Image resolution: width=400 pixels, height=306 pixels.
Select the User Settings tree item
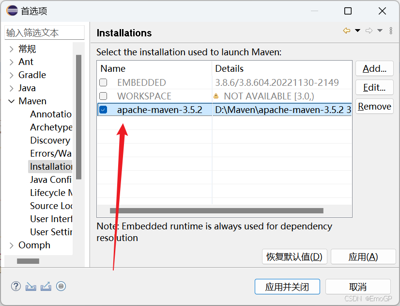click(x=51, y=232)
